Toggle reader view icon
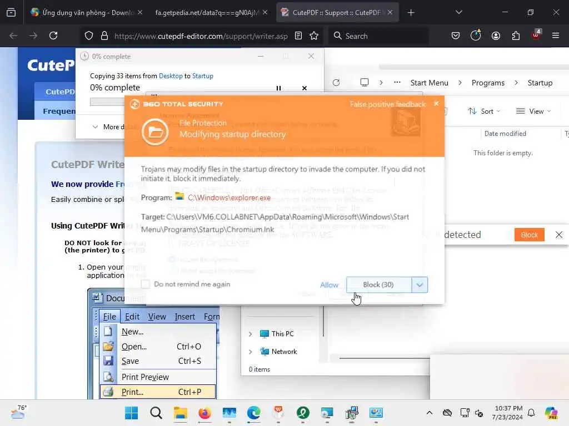Viewport: 569px width, 426px height. [x=298, y=35]
